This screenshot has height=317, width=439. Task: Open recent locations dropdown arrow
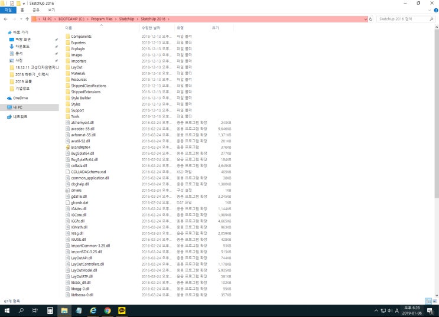[21, 19]
